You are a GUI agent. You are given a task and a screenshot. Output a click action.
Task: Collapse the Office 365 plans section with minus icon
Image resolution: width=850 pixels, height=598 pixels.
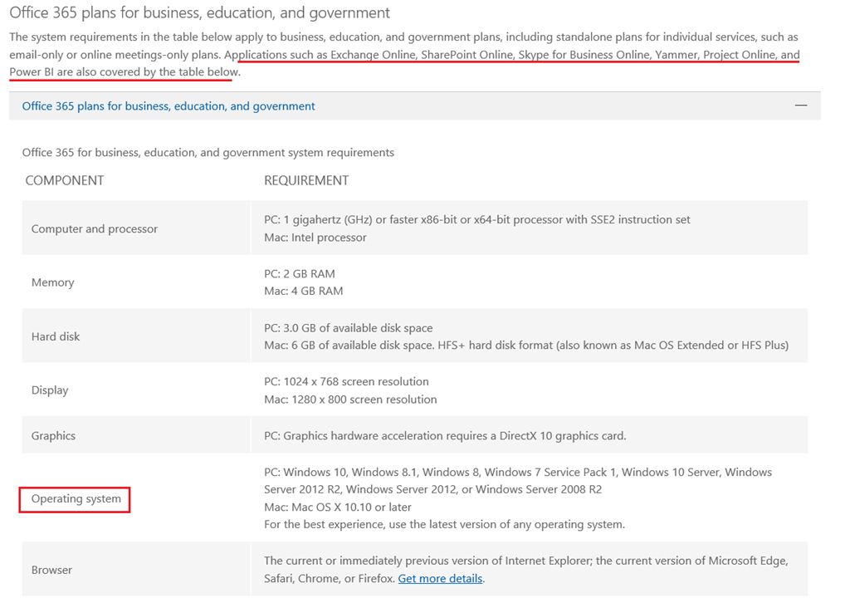[x=801, y=105]
